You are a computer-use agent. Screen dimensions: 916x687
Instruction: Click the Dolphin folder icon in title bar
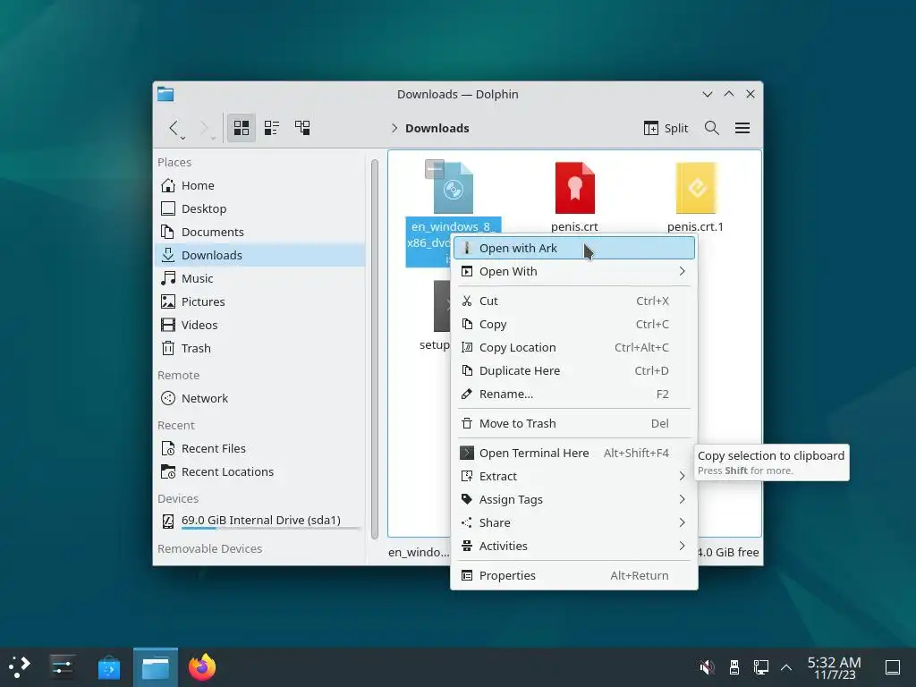pyautogui.click(x=165, y=94)
